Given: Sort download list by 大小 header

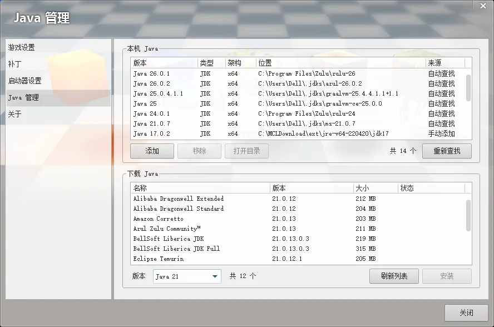Looking at the screenshot, I should [376, 188].
